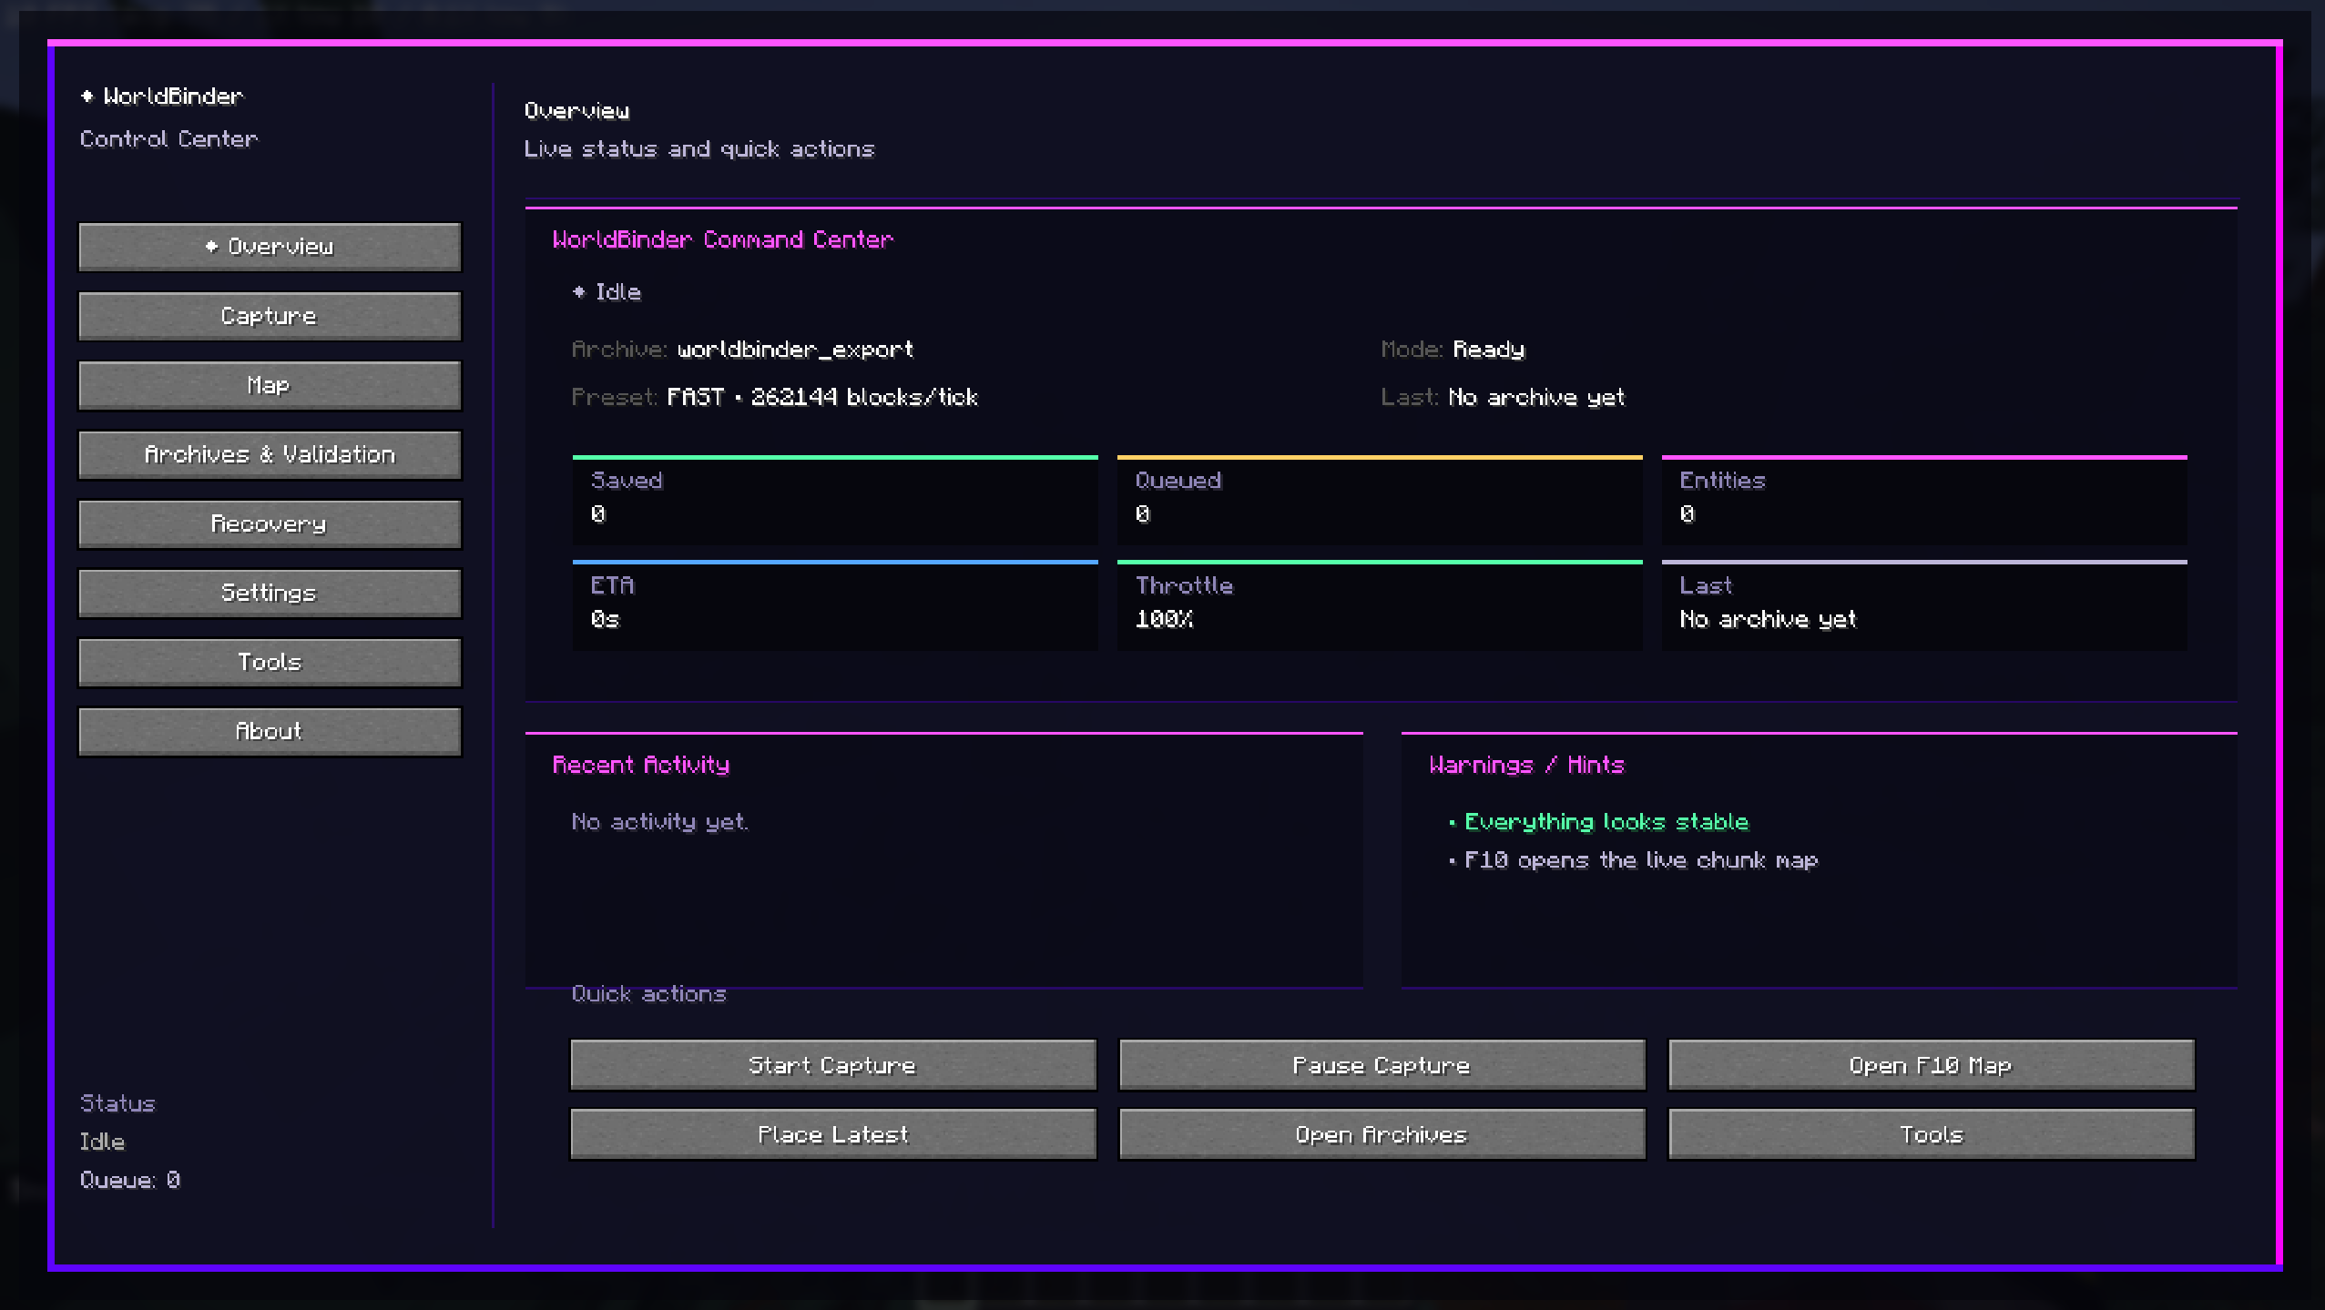Click the Idle status line in Command Center
This screenshot has height=1310, width=2325.
[607, 292]
